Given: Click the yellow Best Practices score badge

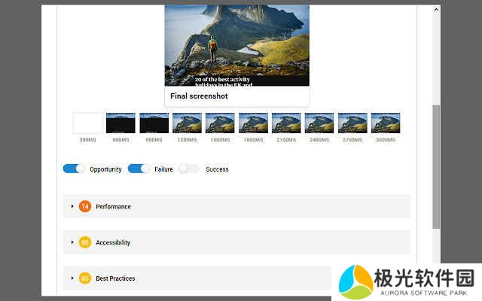Looking at the screenshot, I should [x=85, y=278].
